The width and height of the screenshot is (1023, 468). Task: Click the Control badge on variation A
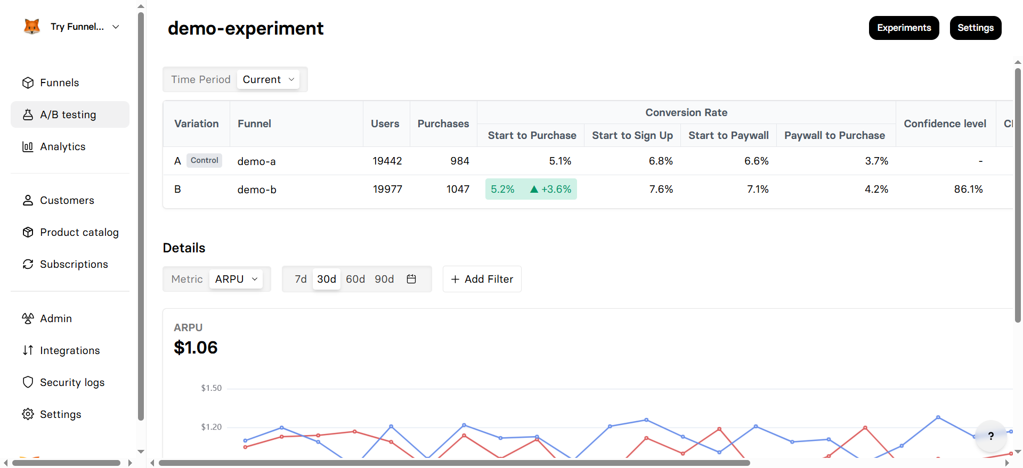point(204,160)
